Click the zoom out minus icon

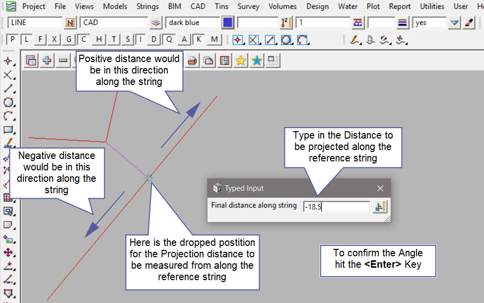click(63, 61)
